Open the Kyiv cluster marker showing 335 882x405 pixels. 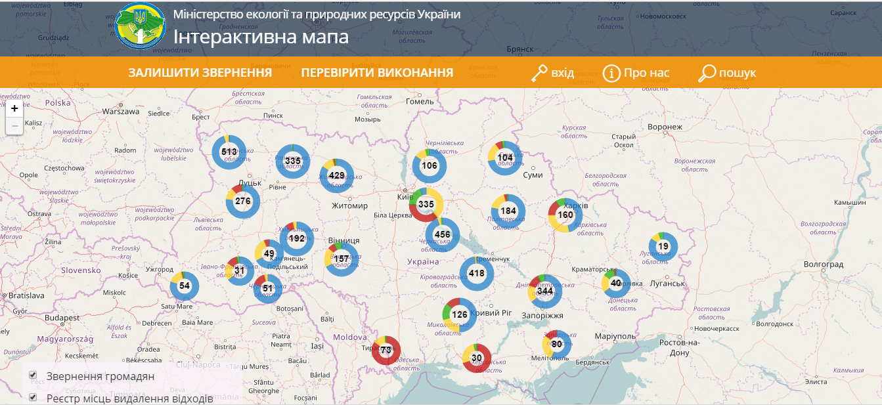tap(426, 204)
